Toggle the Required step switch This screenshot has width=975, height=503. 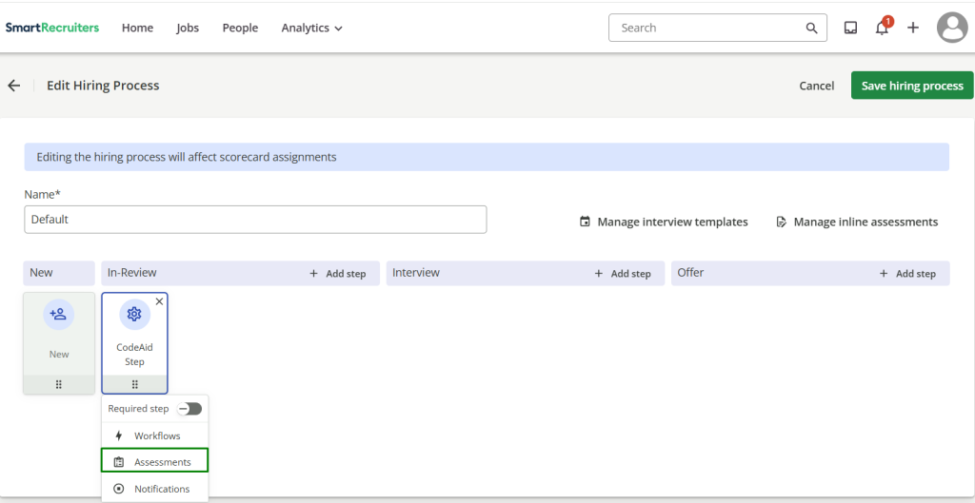[x=189, y=409]
